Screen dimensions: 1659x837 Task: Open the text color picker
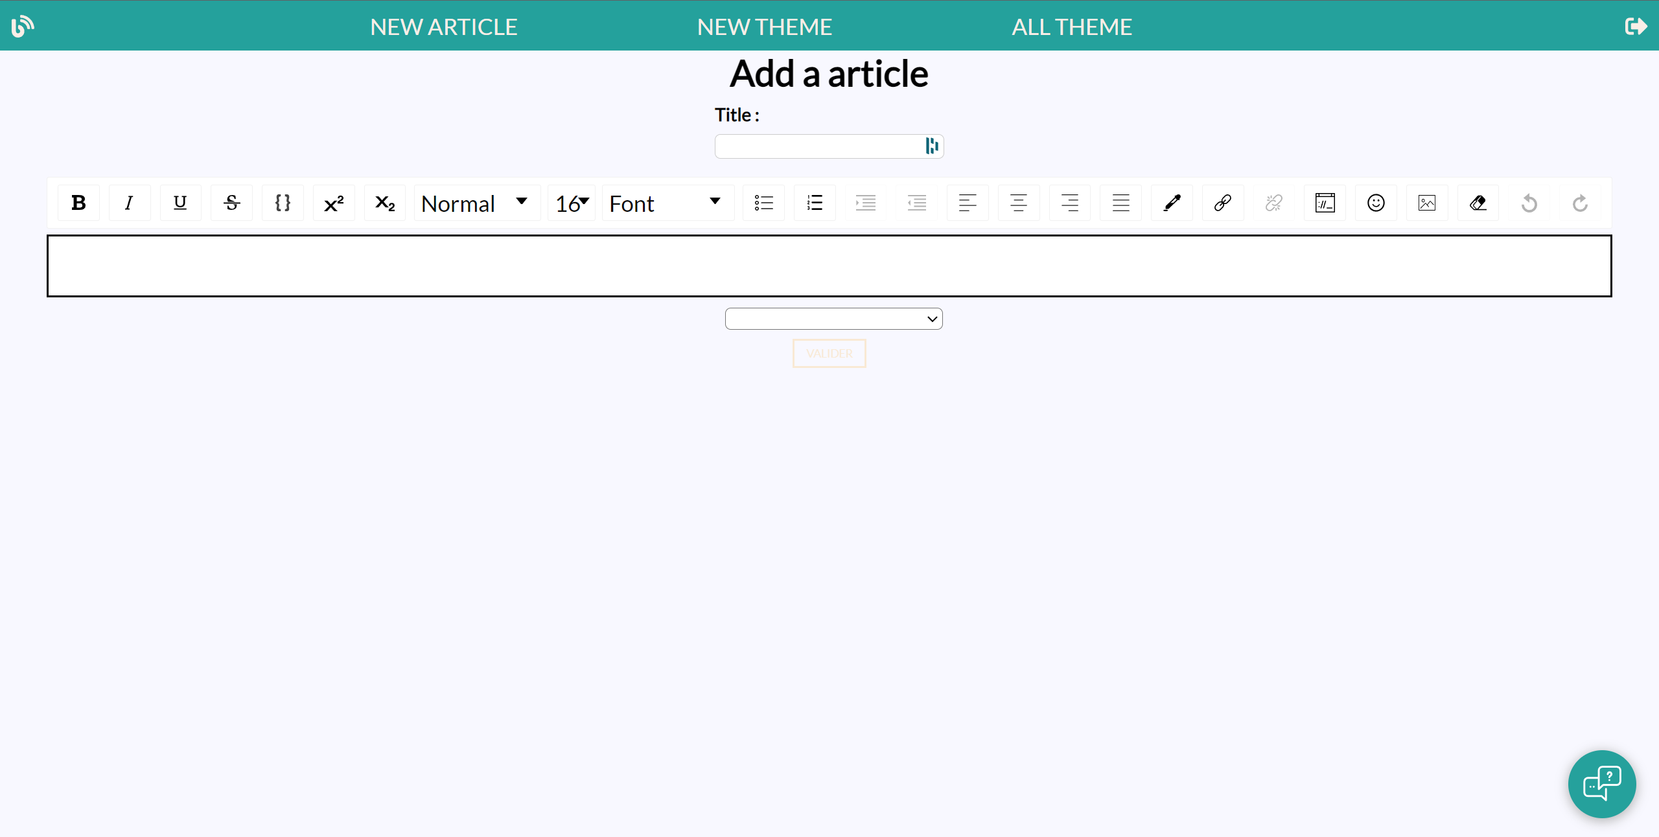click(x=1171, y=203)
